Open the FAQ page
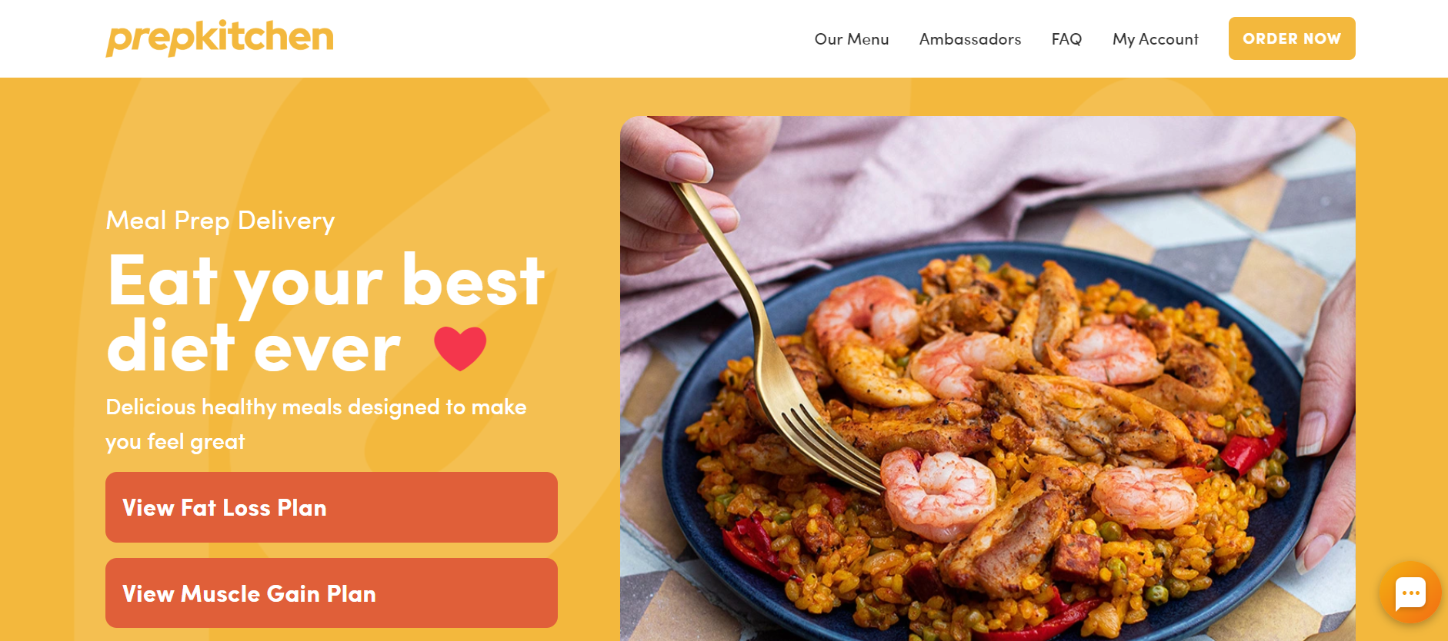Screen dimensions: 1448x641 [1066, 39]
